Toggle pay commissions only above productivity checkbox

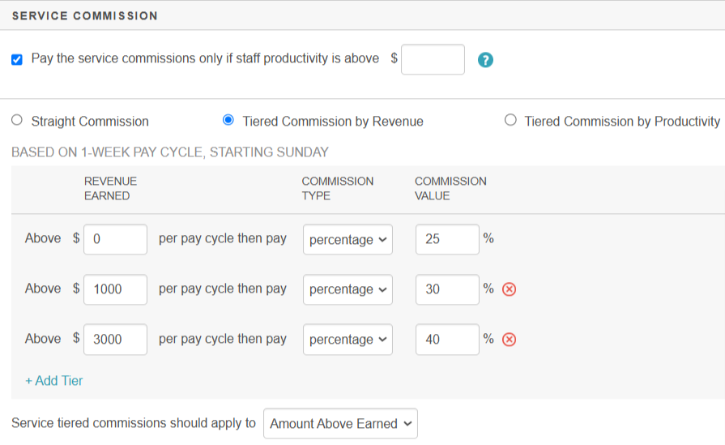click(17, 59)
